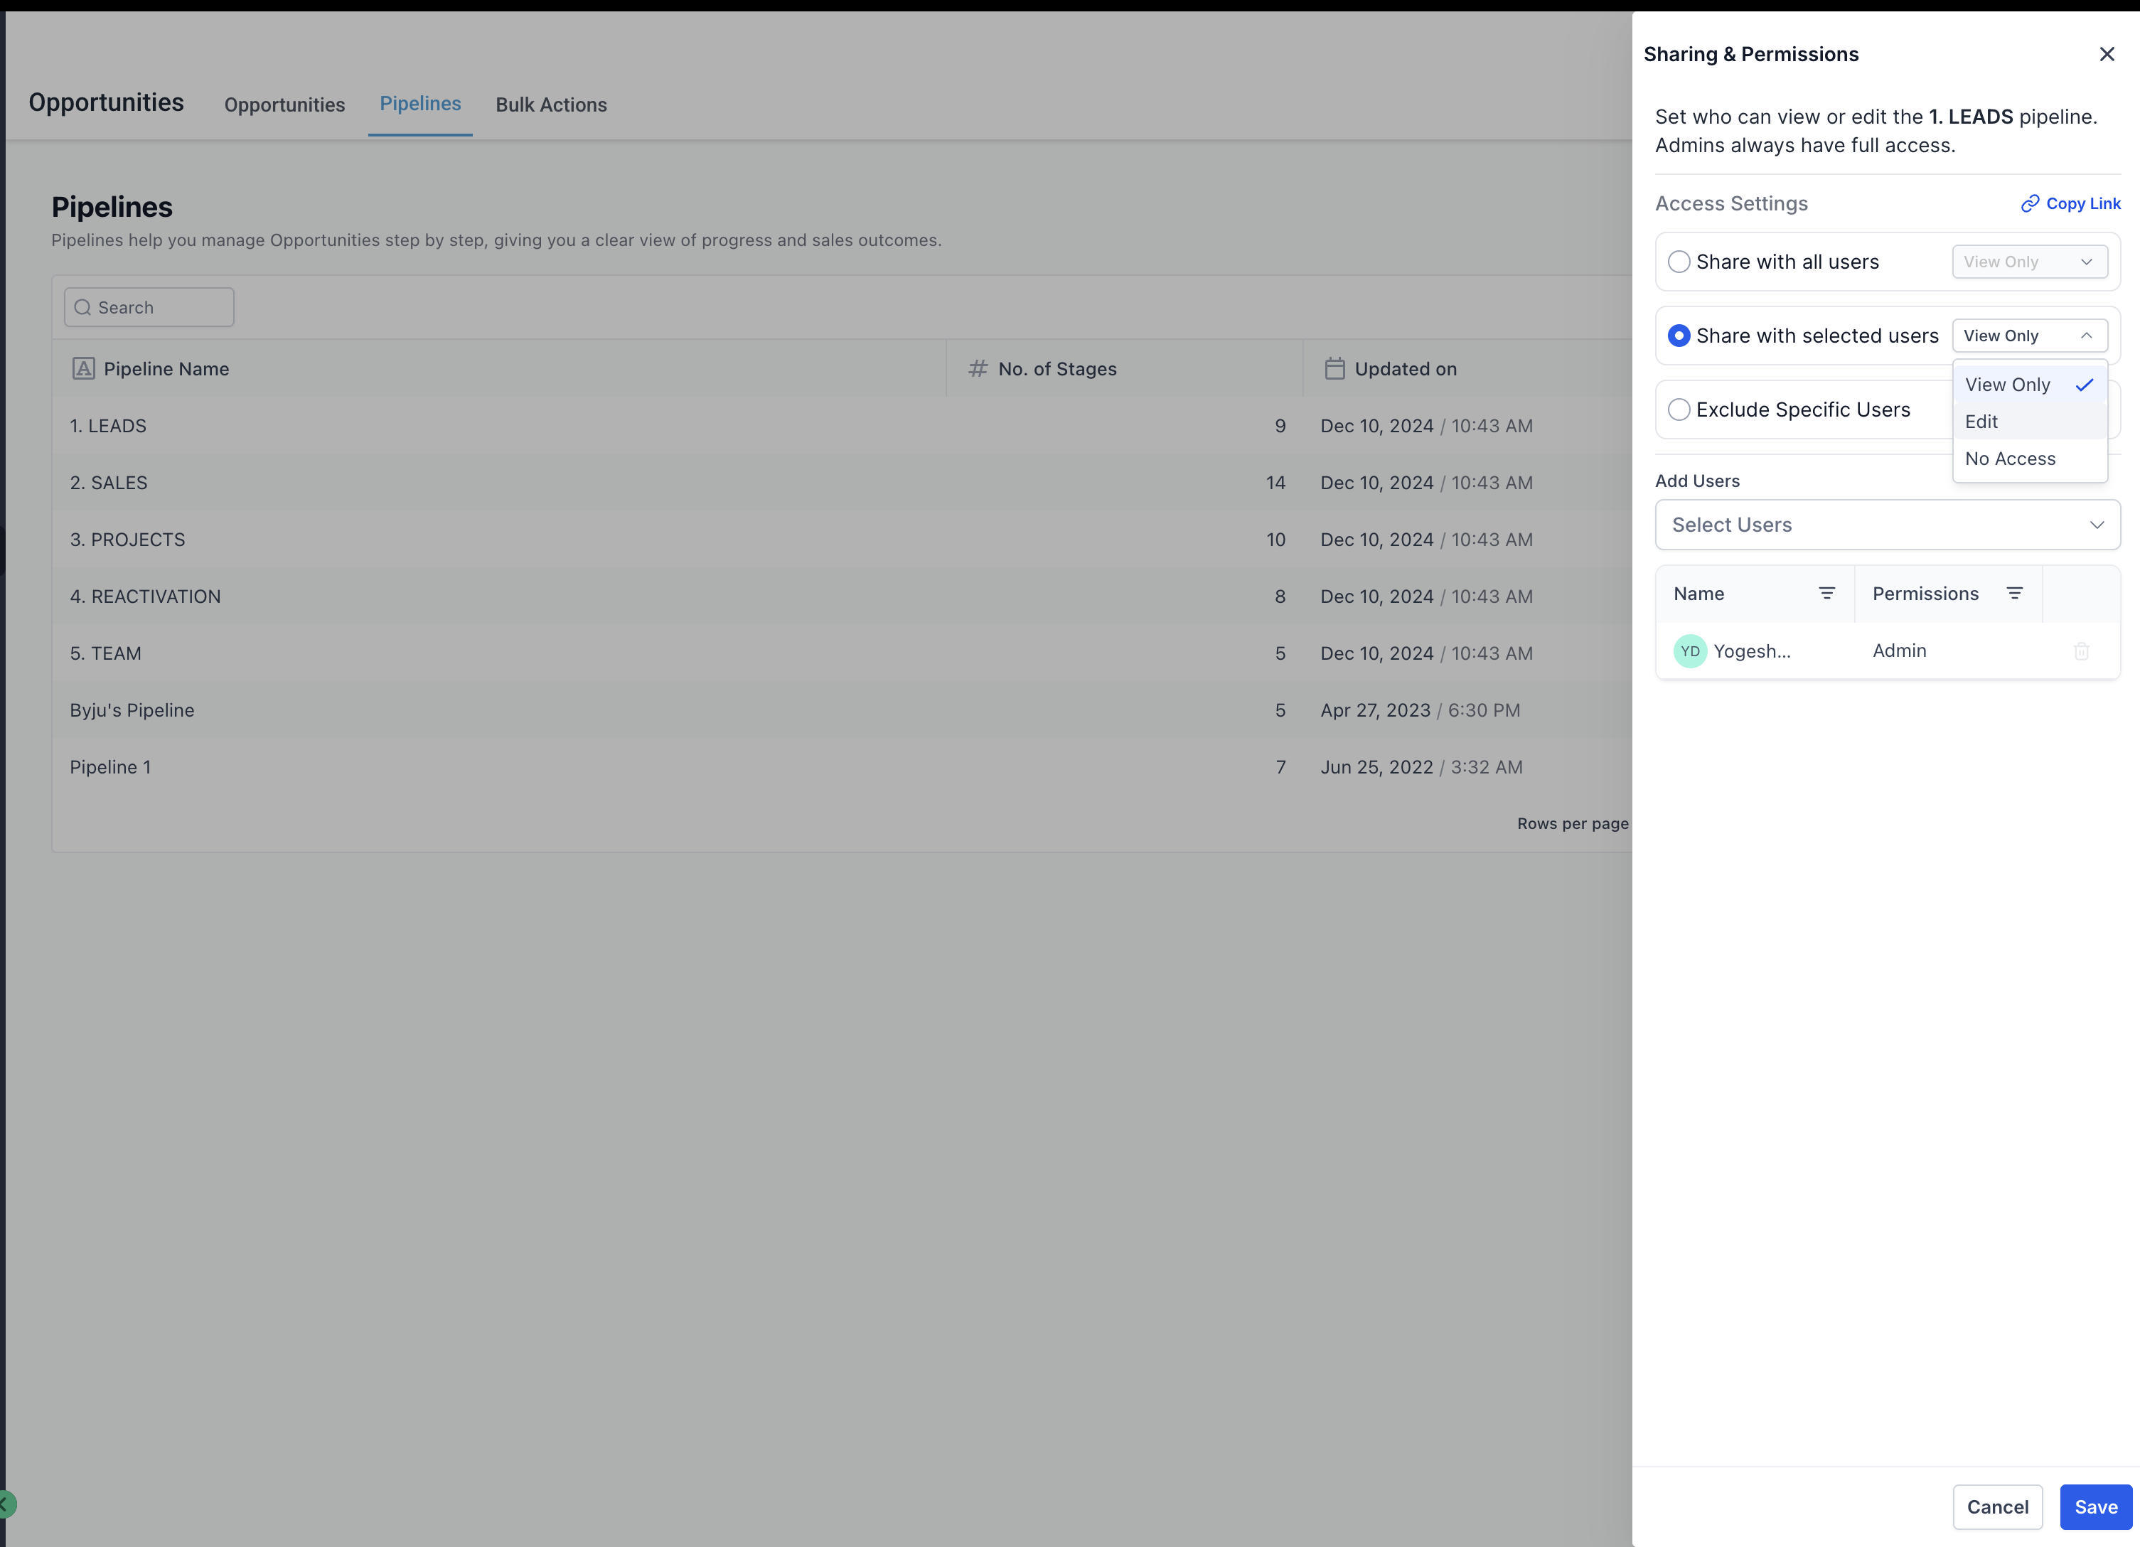Select Exclude Specific Users radio
The image size is (2140, 1547).
[1679, 409]
